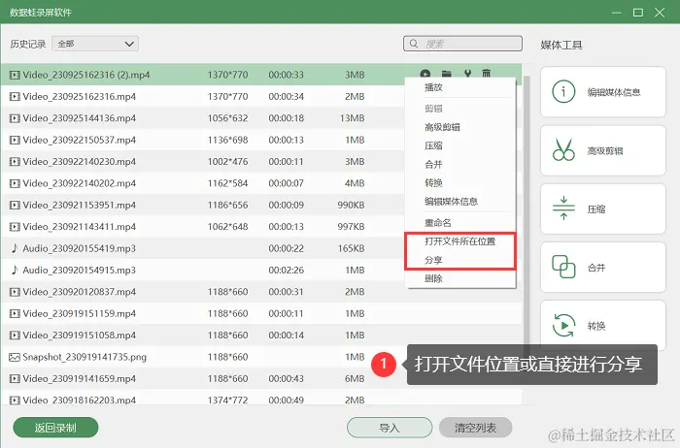Open the 压缩 compress tool card
This screenshot has width=680, height=448.
[603, 209]
